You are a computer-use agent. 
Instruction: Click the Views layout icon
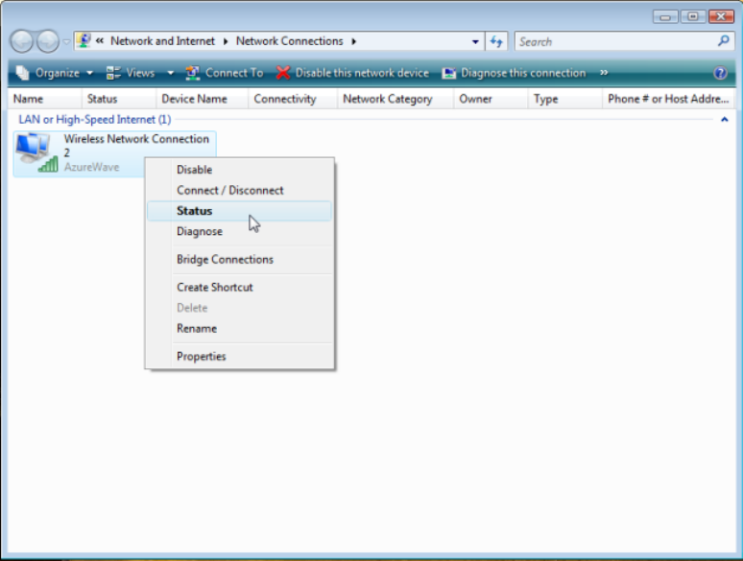tap(113, 73)
